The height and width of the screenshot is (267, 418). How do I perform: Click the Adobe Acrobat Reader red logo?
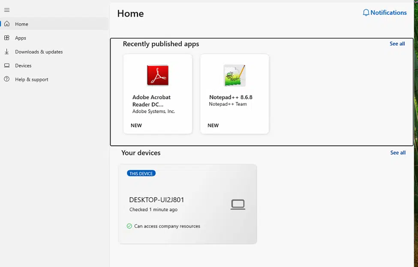point(158,75)
